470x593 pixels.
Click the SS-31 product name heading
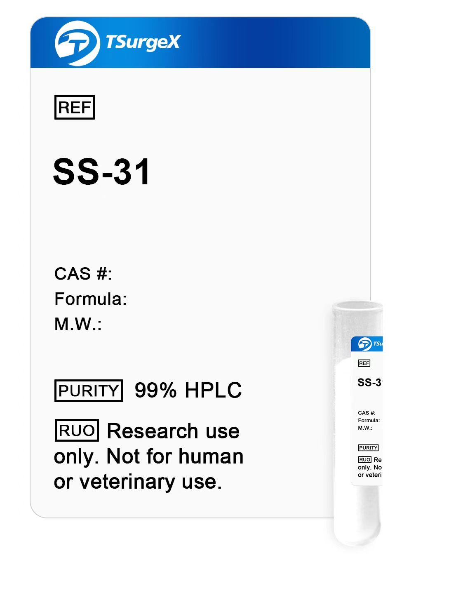click(102, 172)
